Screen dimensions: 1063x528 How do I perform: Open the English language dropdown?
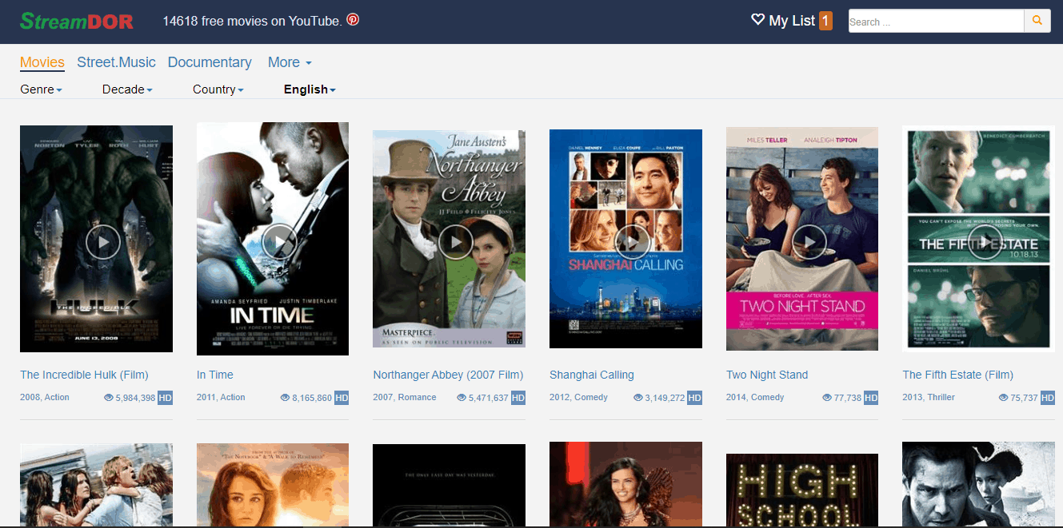coord(310,89)
